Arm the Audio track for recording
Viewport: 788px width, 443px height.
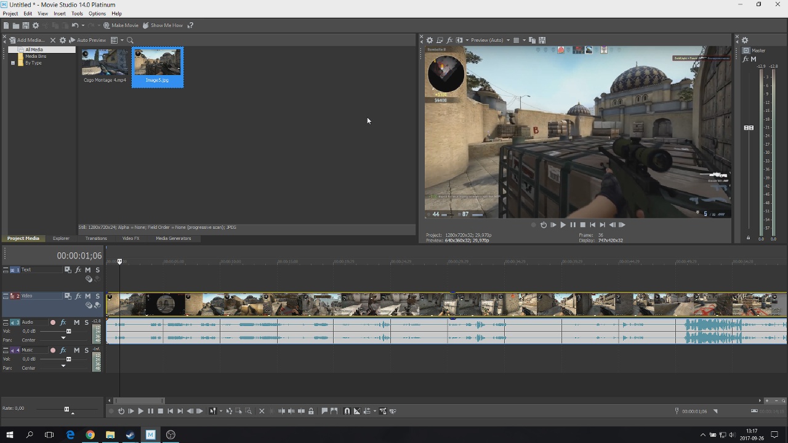pos(53,322)
